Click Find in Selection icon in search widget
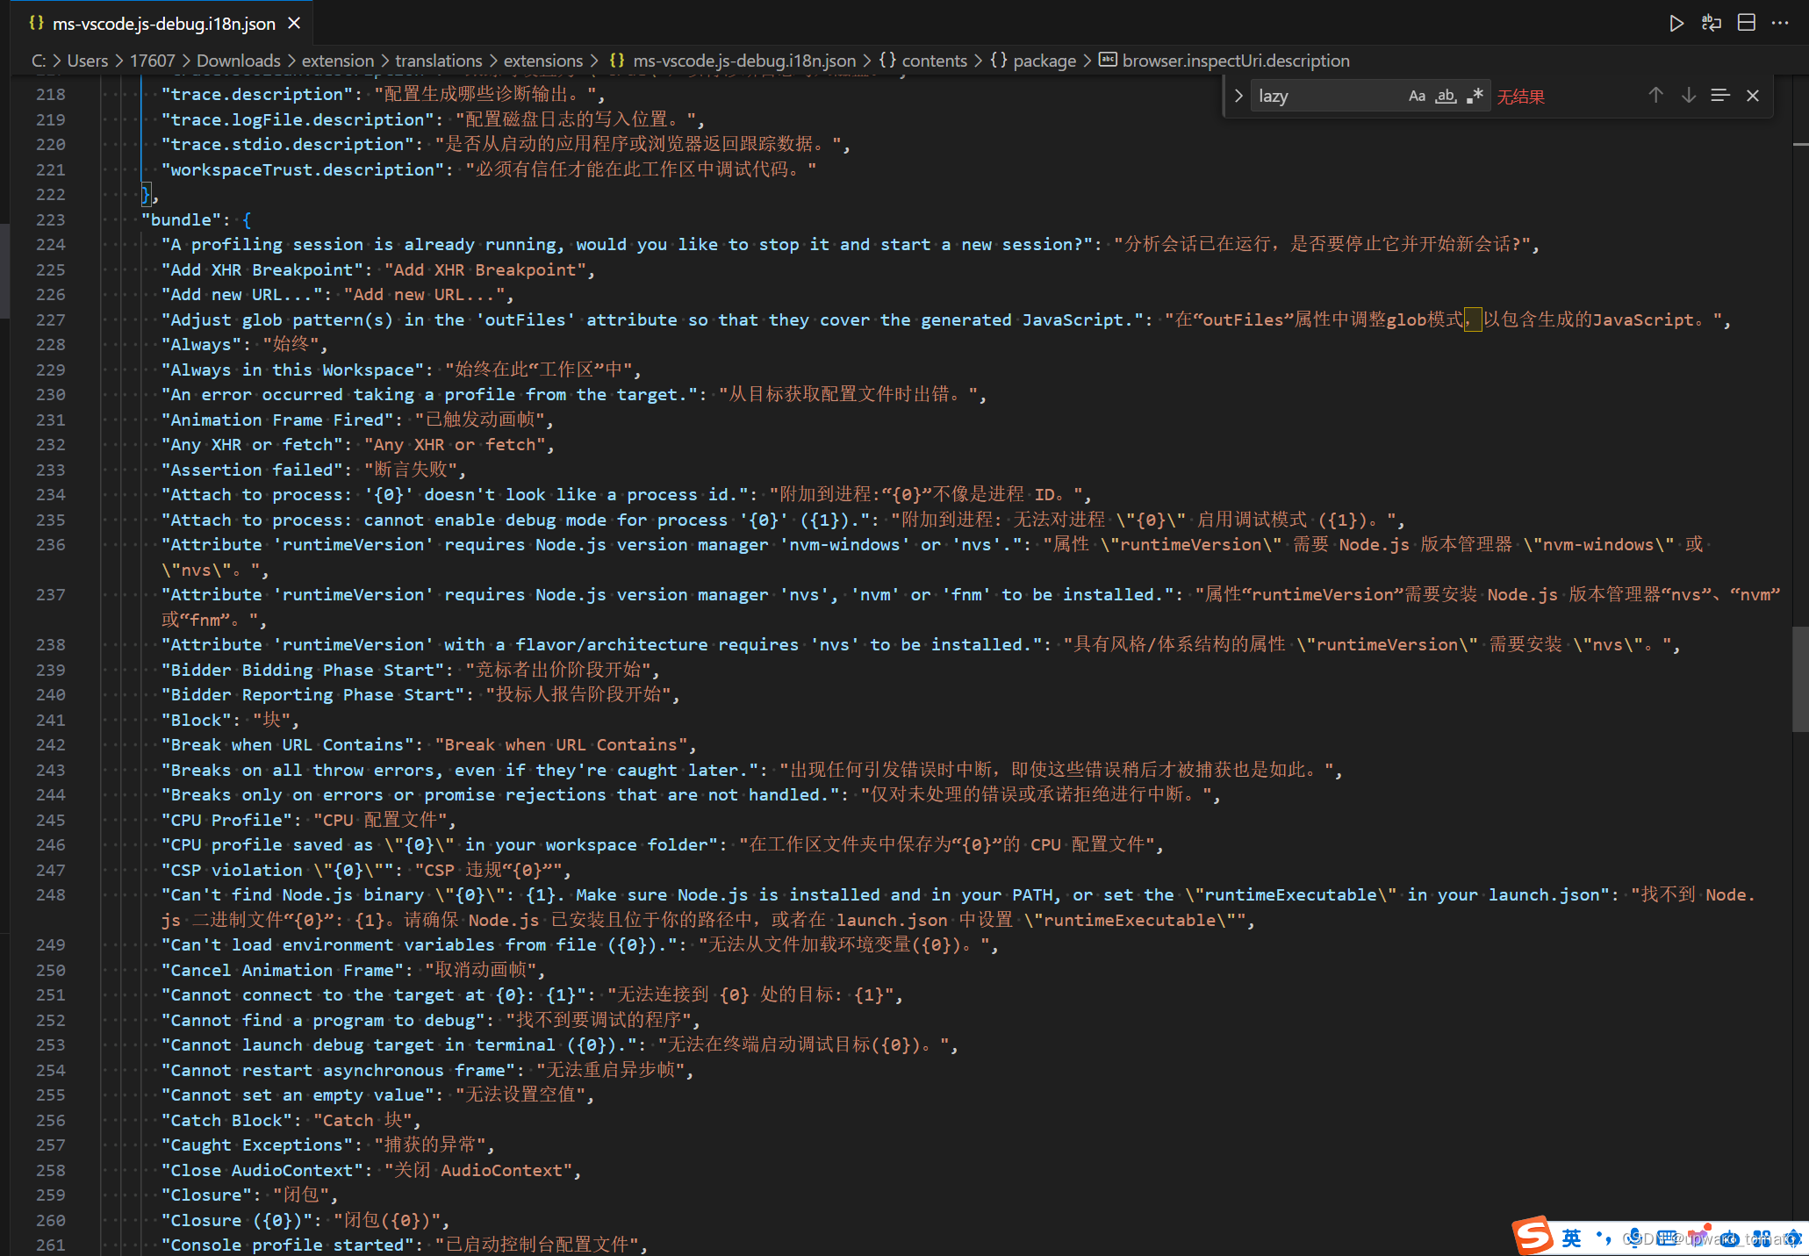The image size is (1809, 1256). point(1719,96)
